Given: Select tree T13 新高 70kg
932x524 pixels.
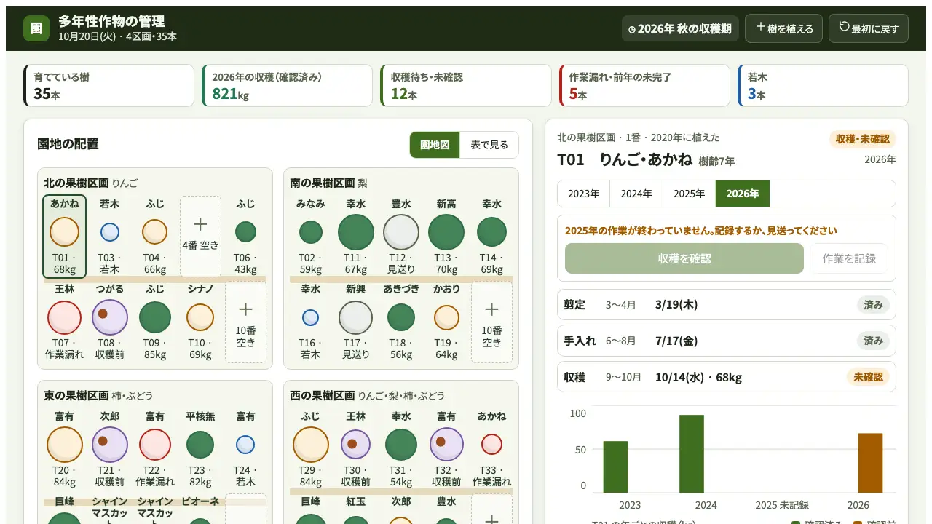Looking at the screenshot, I should click(x=446, y=237).
